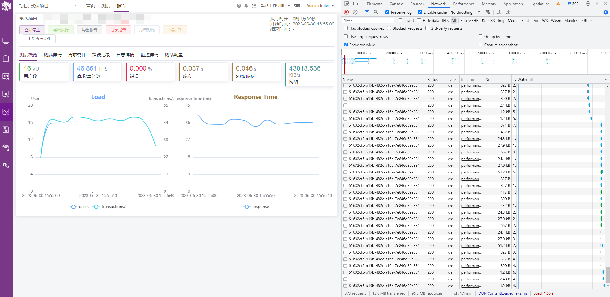This screenshot has height=297, width=610.
Task: Open the report library icon in the sidebar
Action: pyautogui.click(x=6, y=130)
